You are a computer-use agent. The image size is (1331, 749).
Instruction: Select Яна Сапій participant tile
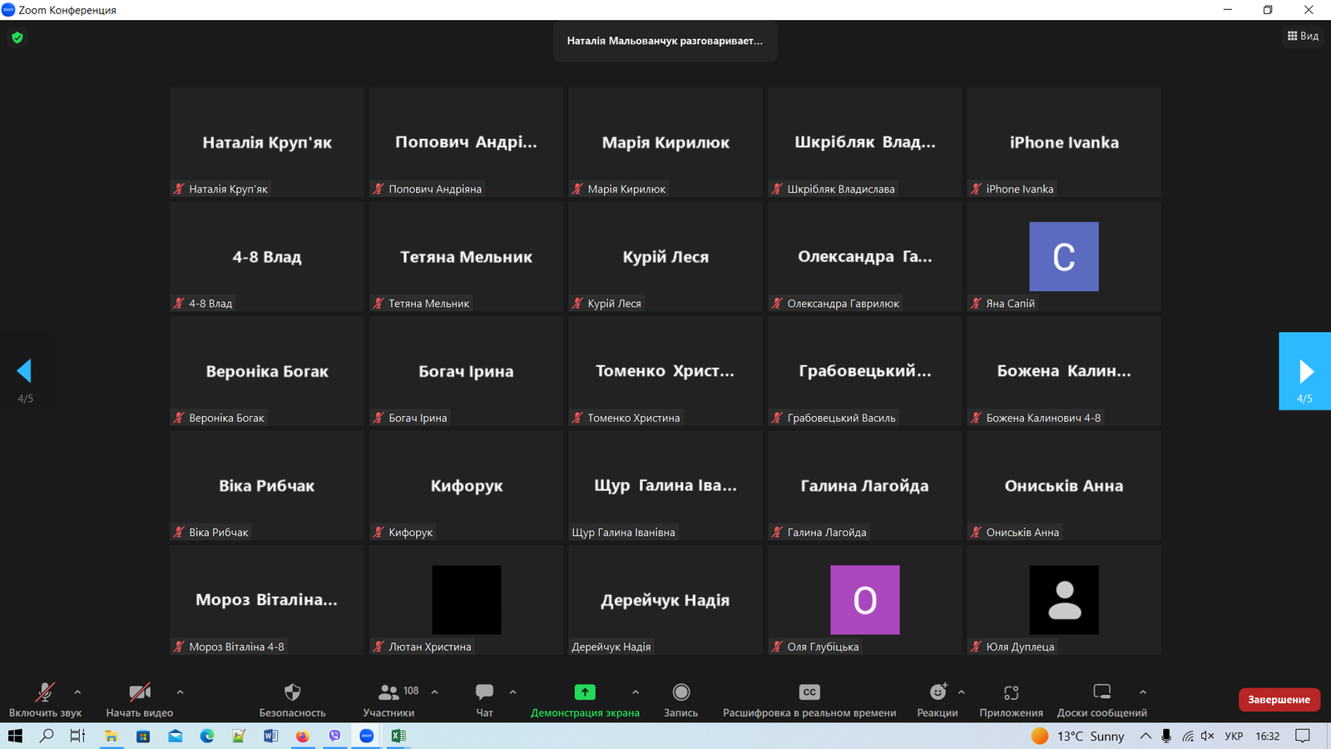pyautogui.click(x=1064, y=257)
